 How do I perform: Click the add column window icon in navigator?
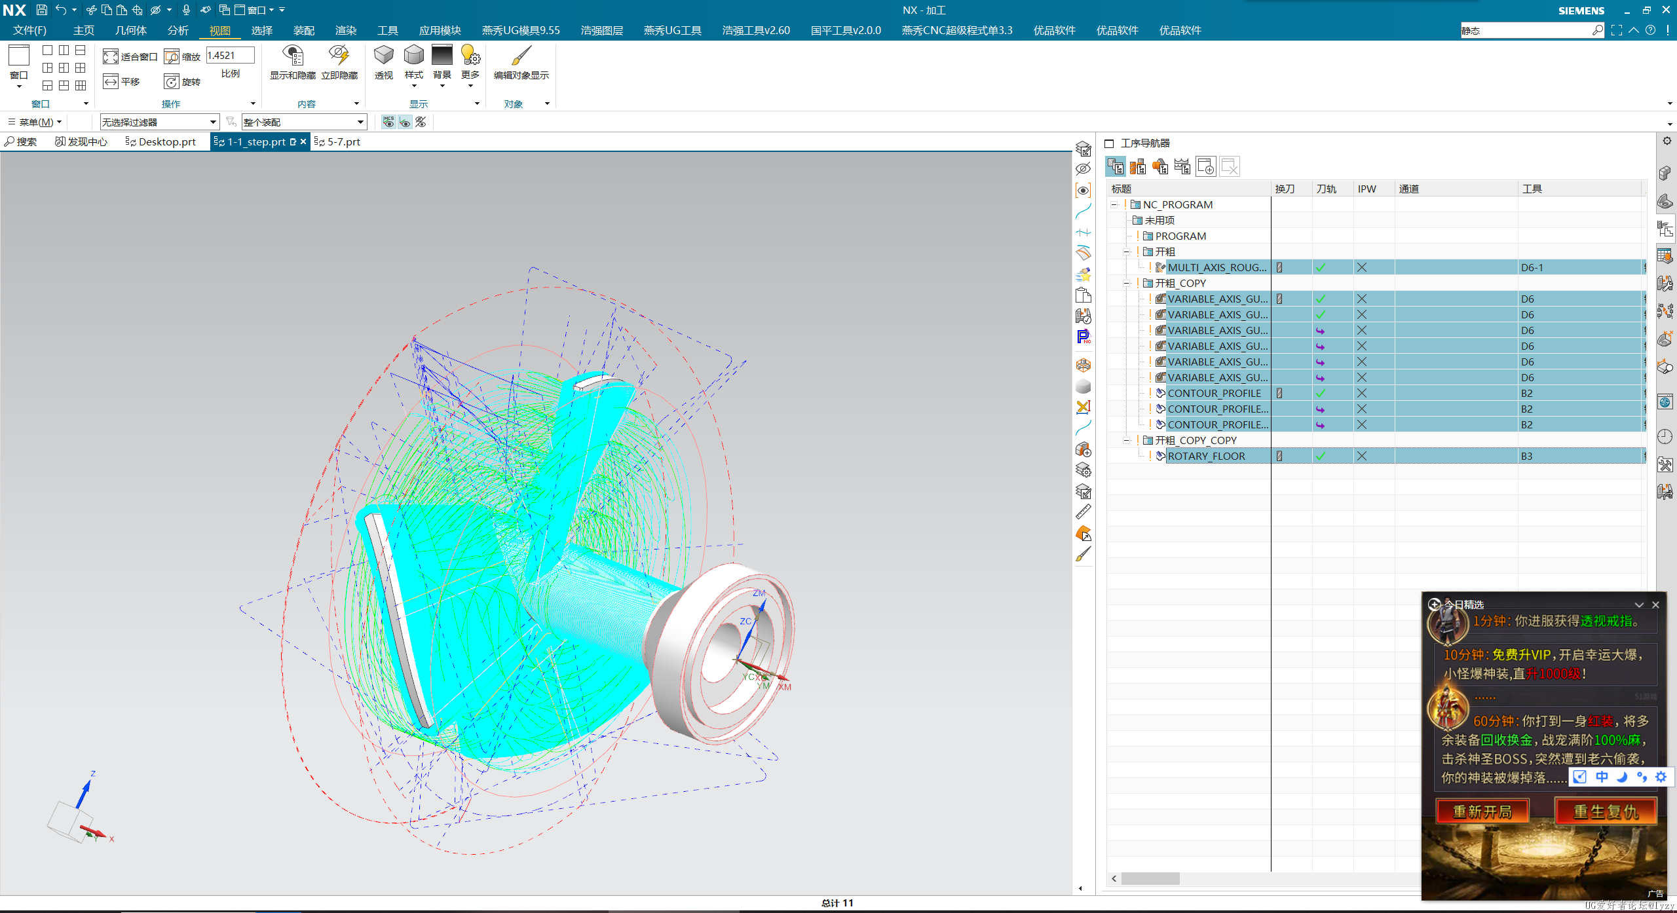[x=1205, y=166]
